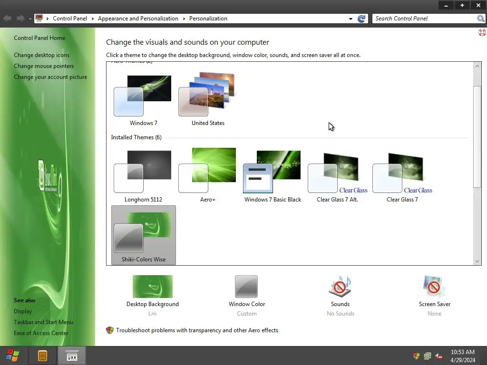Click the shield icon beside Troubleshoot link
Viewport: 487px width, 365px height.
110,330
